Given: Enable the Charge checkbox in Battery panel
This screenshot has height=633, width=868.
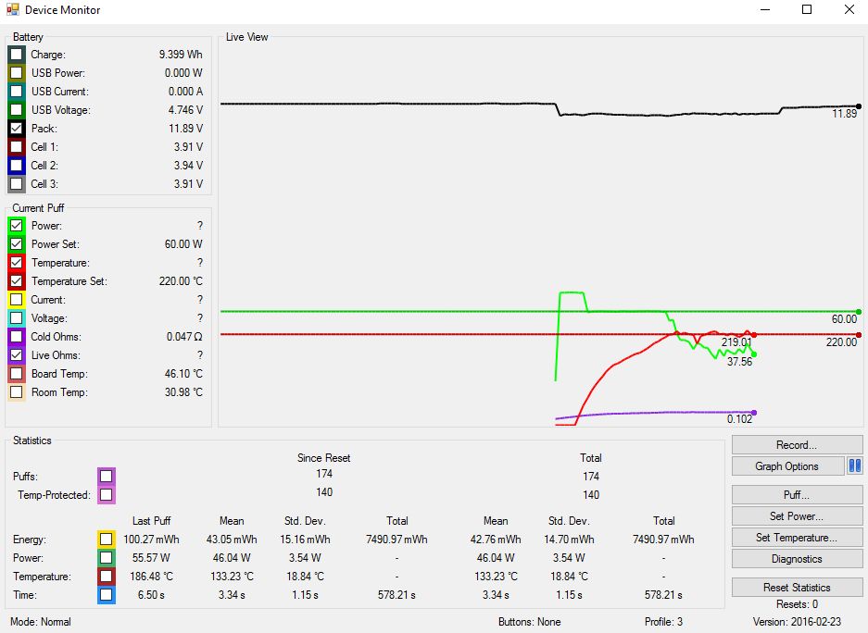Looking at the screenshot, I should click(x=17, y=55).
